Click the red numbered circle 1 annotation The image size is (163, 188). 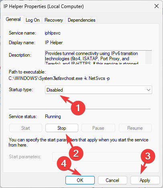[x=78, y=108]
